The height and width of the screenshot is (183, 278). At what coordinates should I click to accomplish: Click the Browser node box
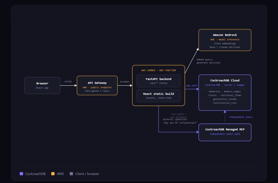click(42, 85)
